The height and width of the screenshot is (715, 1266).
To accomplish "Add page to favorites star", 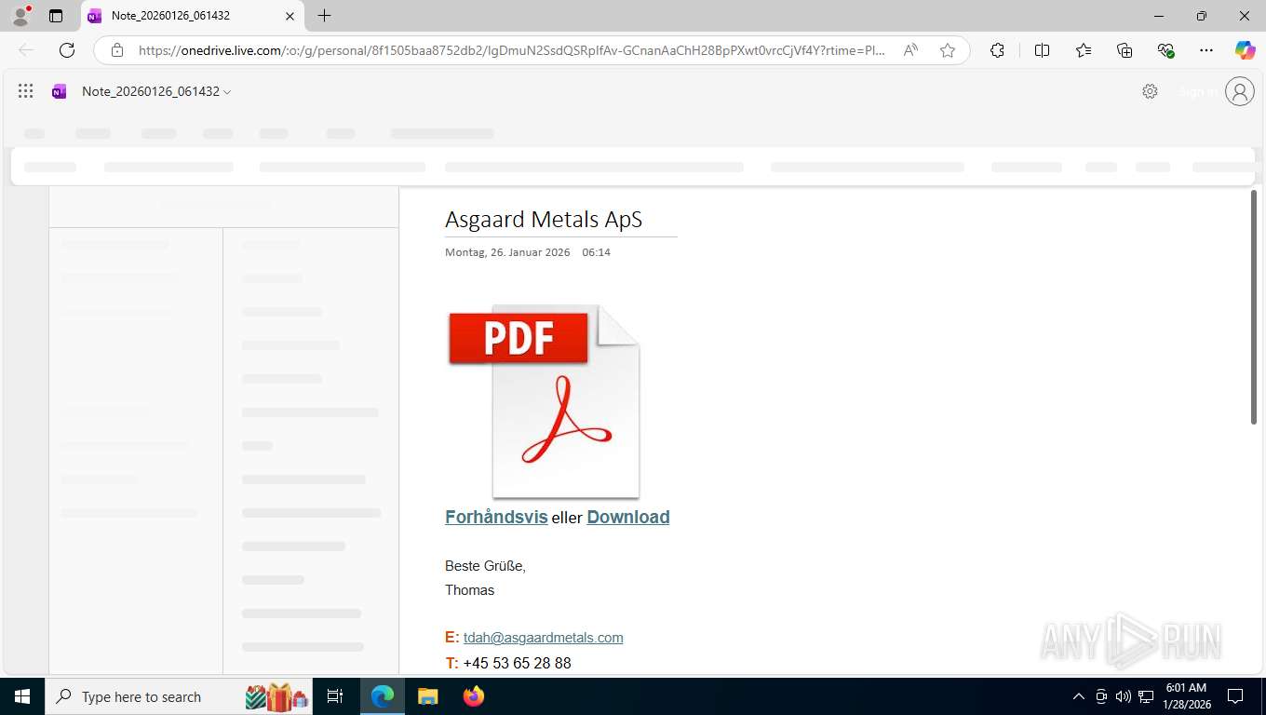I will point(948,50).
